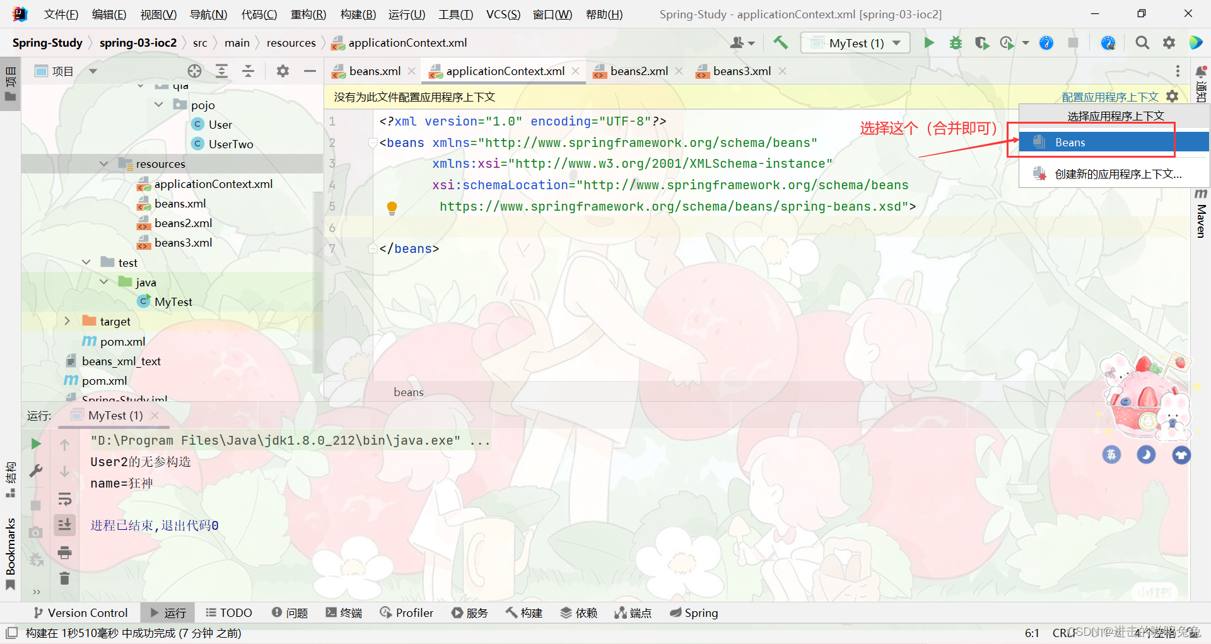Toggle scroll to end in run console
Screen dimensions: 1211x644
click(x=64, y=525)
